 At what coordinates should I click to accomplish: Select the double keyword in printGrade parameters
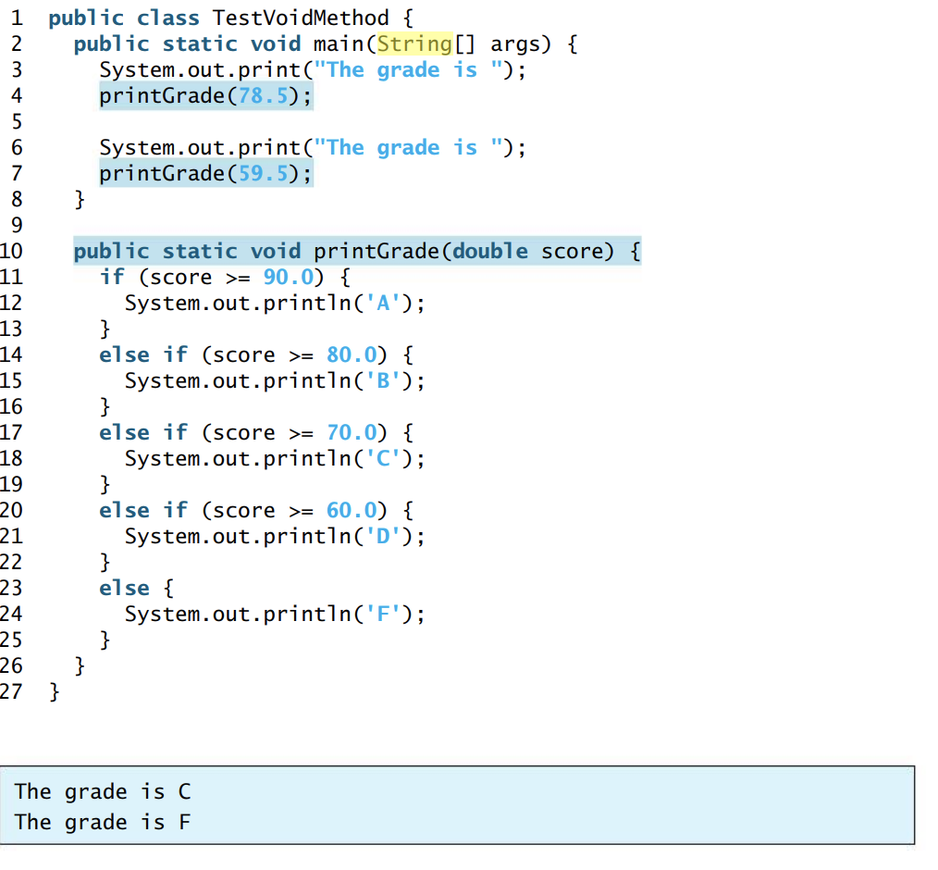click(x=489, y=251)
